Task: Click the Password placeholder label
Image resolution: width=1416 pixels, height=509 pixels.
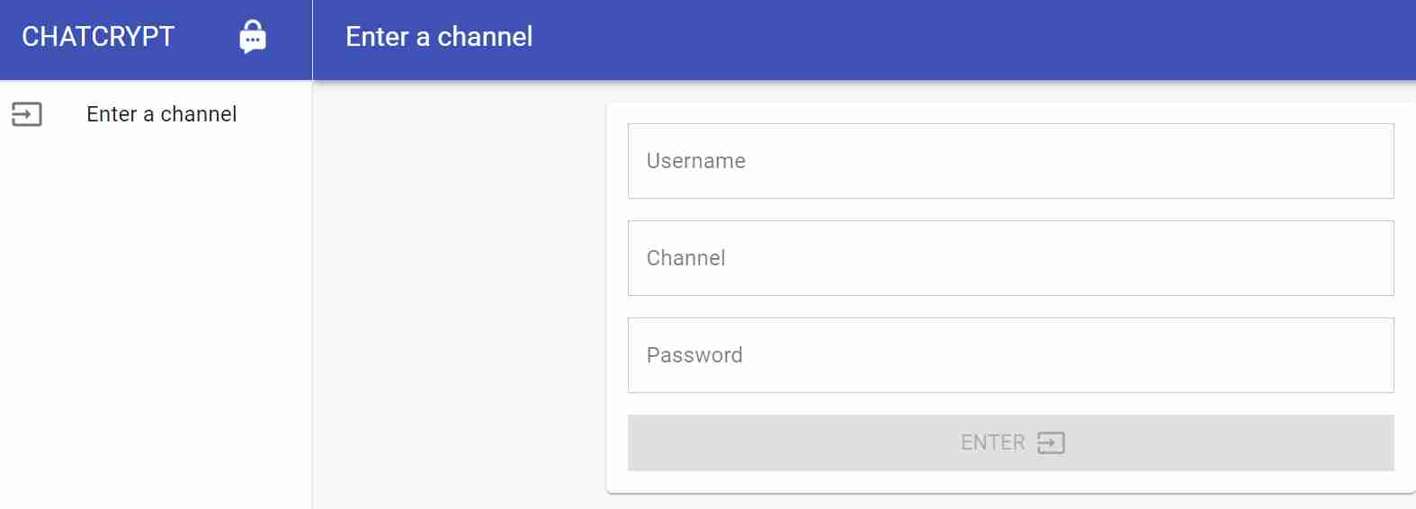Action: [x=695, y=355]
